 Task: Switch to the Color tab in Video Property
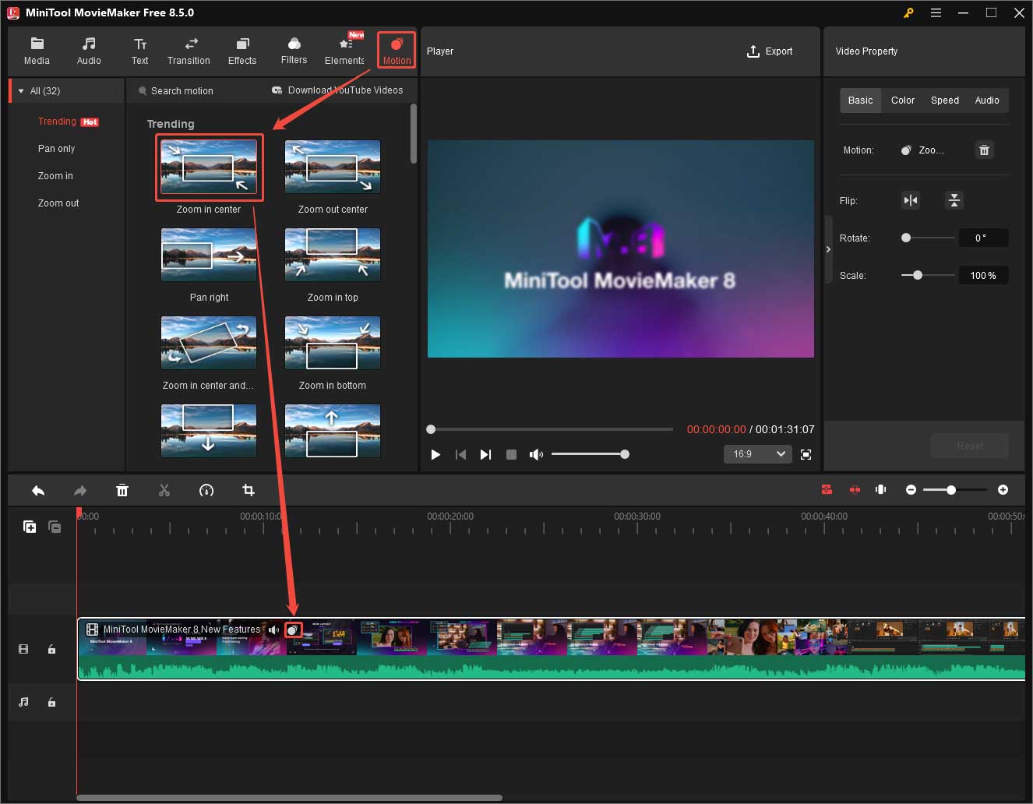(x=902, y=100)
